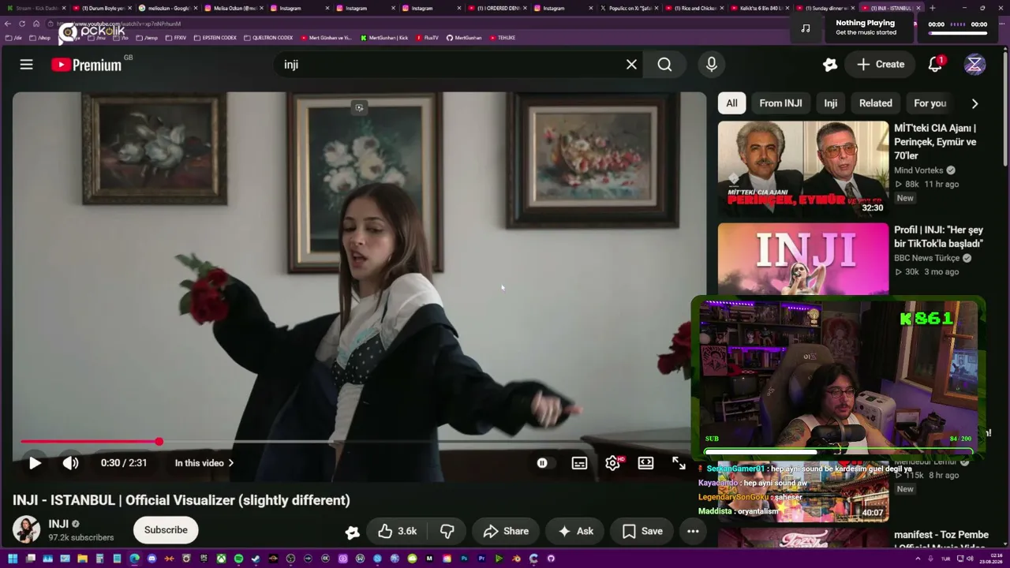Go to YouTube Premium home logo
The image size is (1010, 568).
coord(87,65)
